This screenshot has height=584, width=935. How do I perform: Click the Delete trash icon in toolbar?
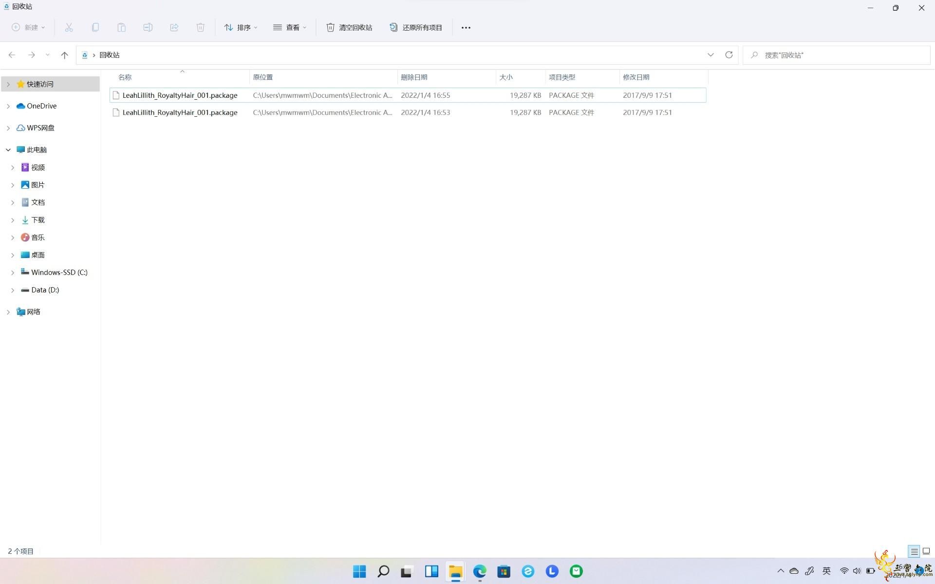coord(200,27)
